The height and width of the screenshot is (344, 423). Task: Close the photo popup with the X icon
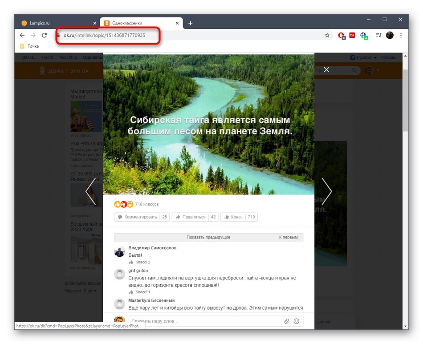[x=326, y=70]
